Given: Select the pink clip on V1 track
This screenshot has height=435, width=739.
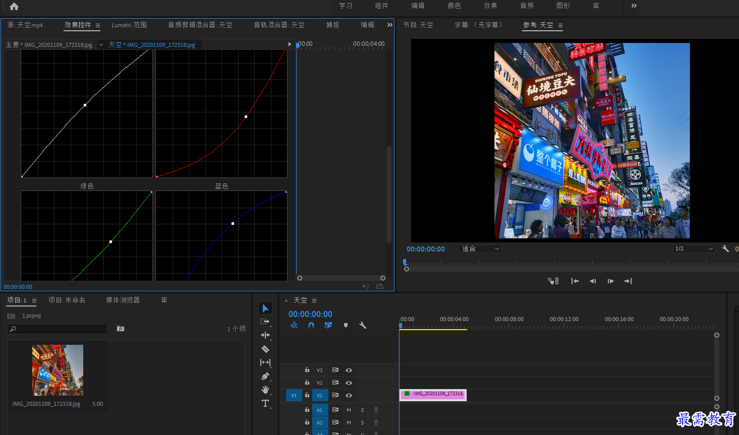Looking at the screenshot, I should coord(433,395).
